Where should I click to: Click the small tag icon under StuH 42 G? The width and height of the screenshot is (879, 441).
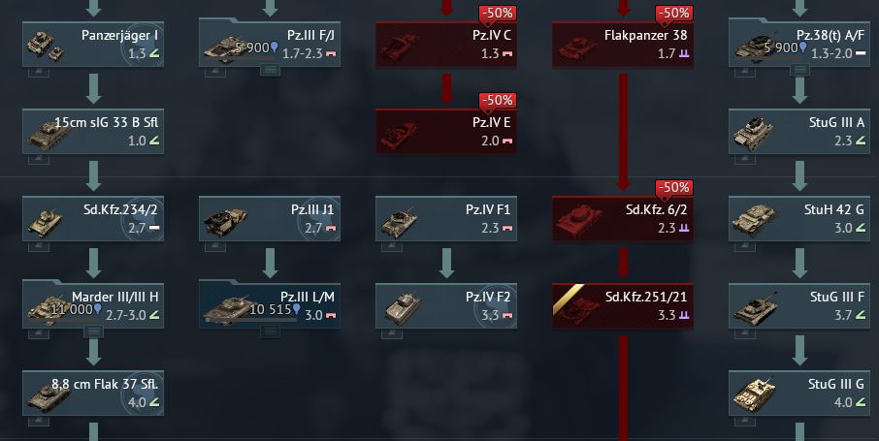pos(745,247)
